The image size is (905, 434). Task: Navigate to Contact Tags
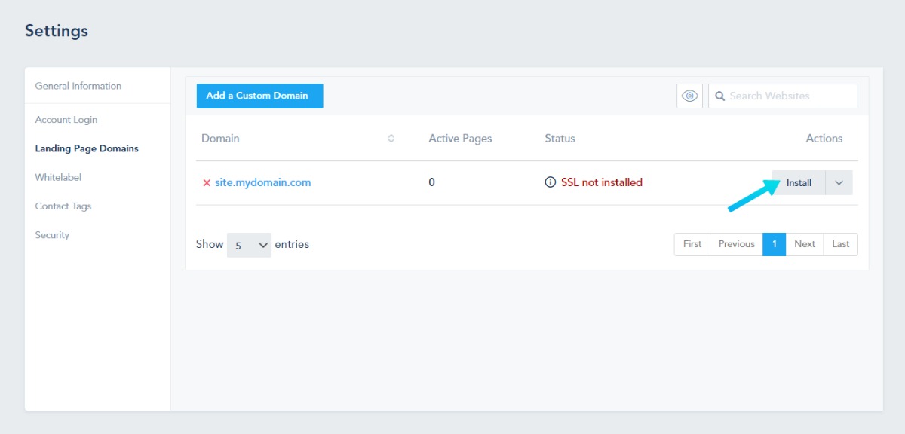pos(63,206)
